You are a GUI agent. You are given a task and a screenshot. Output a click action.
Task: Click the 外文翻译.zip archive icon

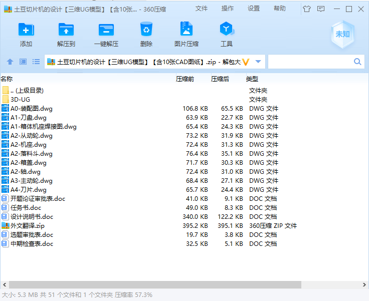pyautogui.click(x=5, y=225)
